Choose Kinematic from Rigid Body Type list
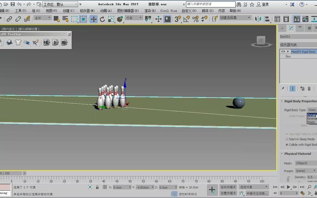 point(312,119)
